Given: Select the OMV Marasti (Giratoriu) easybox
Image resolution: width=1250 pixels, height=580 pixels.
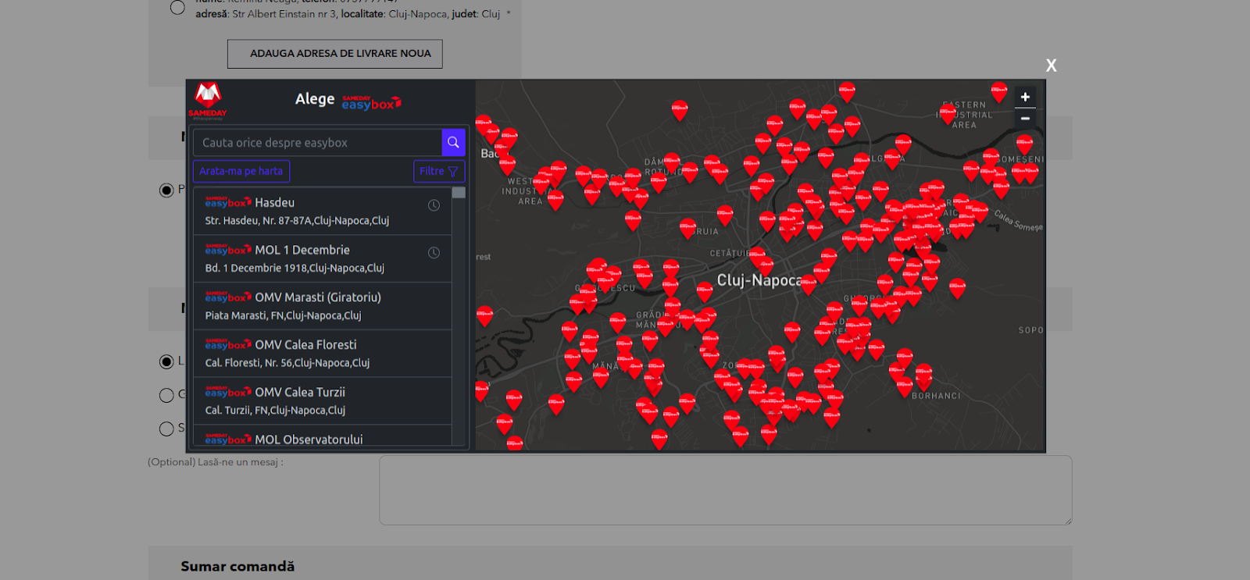Looking at the screenshot, I should click(323, 306).
